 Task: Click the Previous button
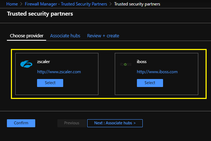coord(72,123)
